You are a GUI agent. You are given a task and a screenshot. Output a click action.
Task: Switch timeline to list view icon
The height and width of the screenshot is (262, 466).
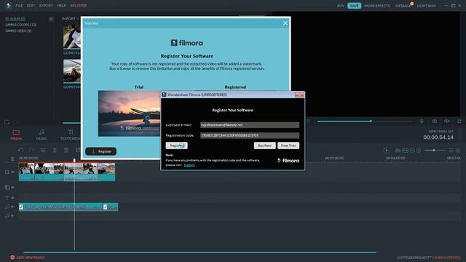pyautogui.click(x=451, y=151)
